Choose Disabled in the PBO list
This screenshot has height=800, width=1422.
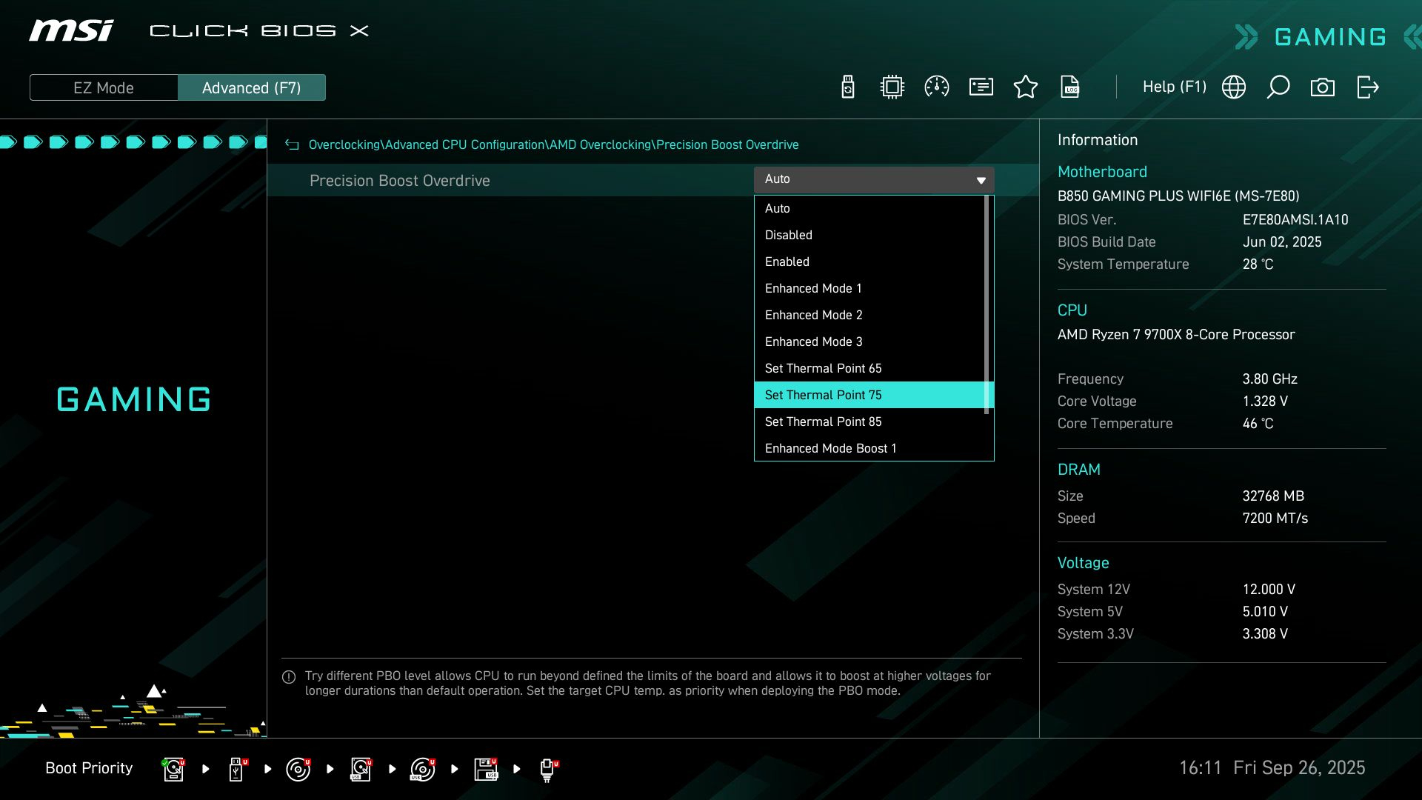click(789, 235)
